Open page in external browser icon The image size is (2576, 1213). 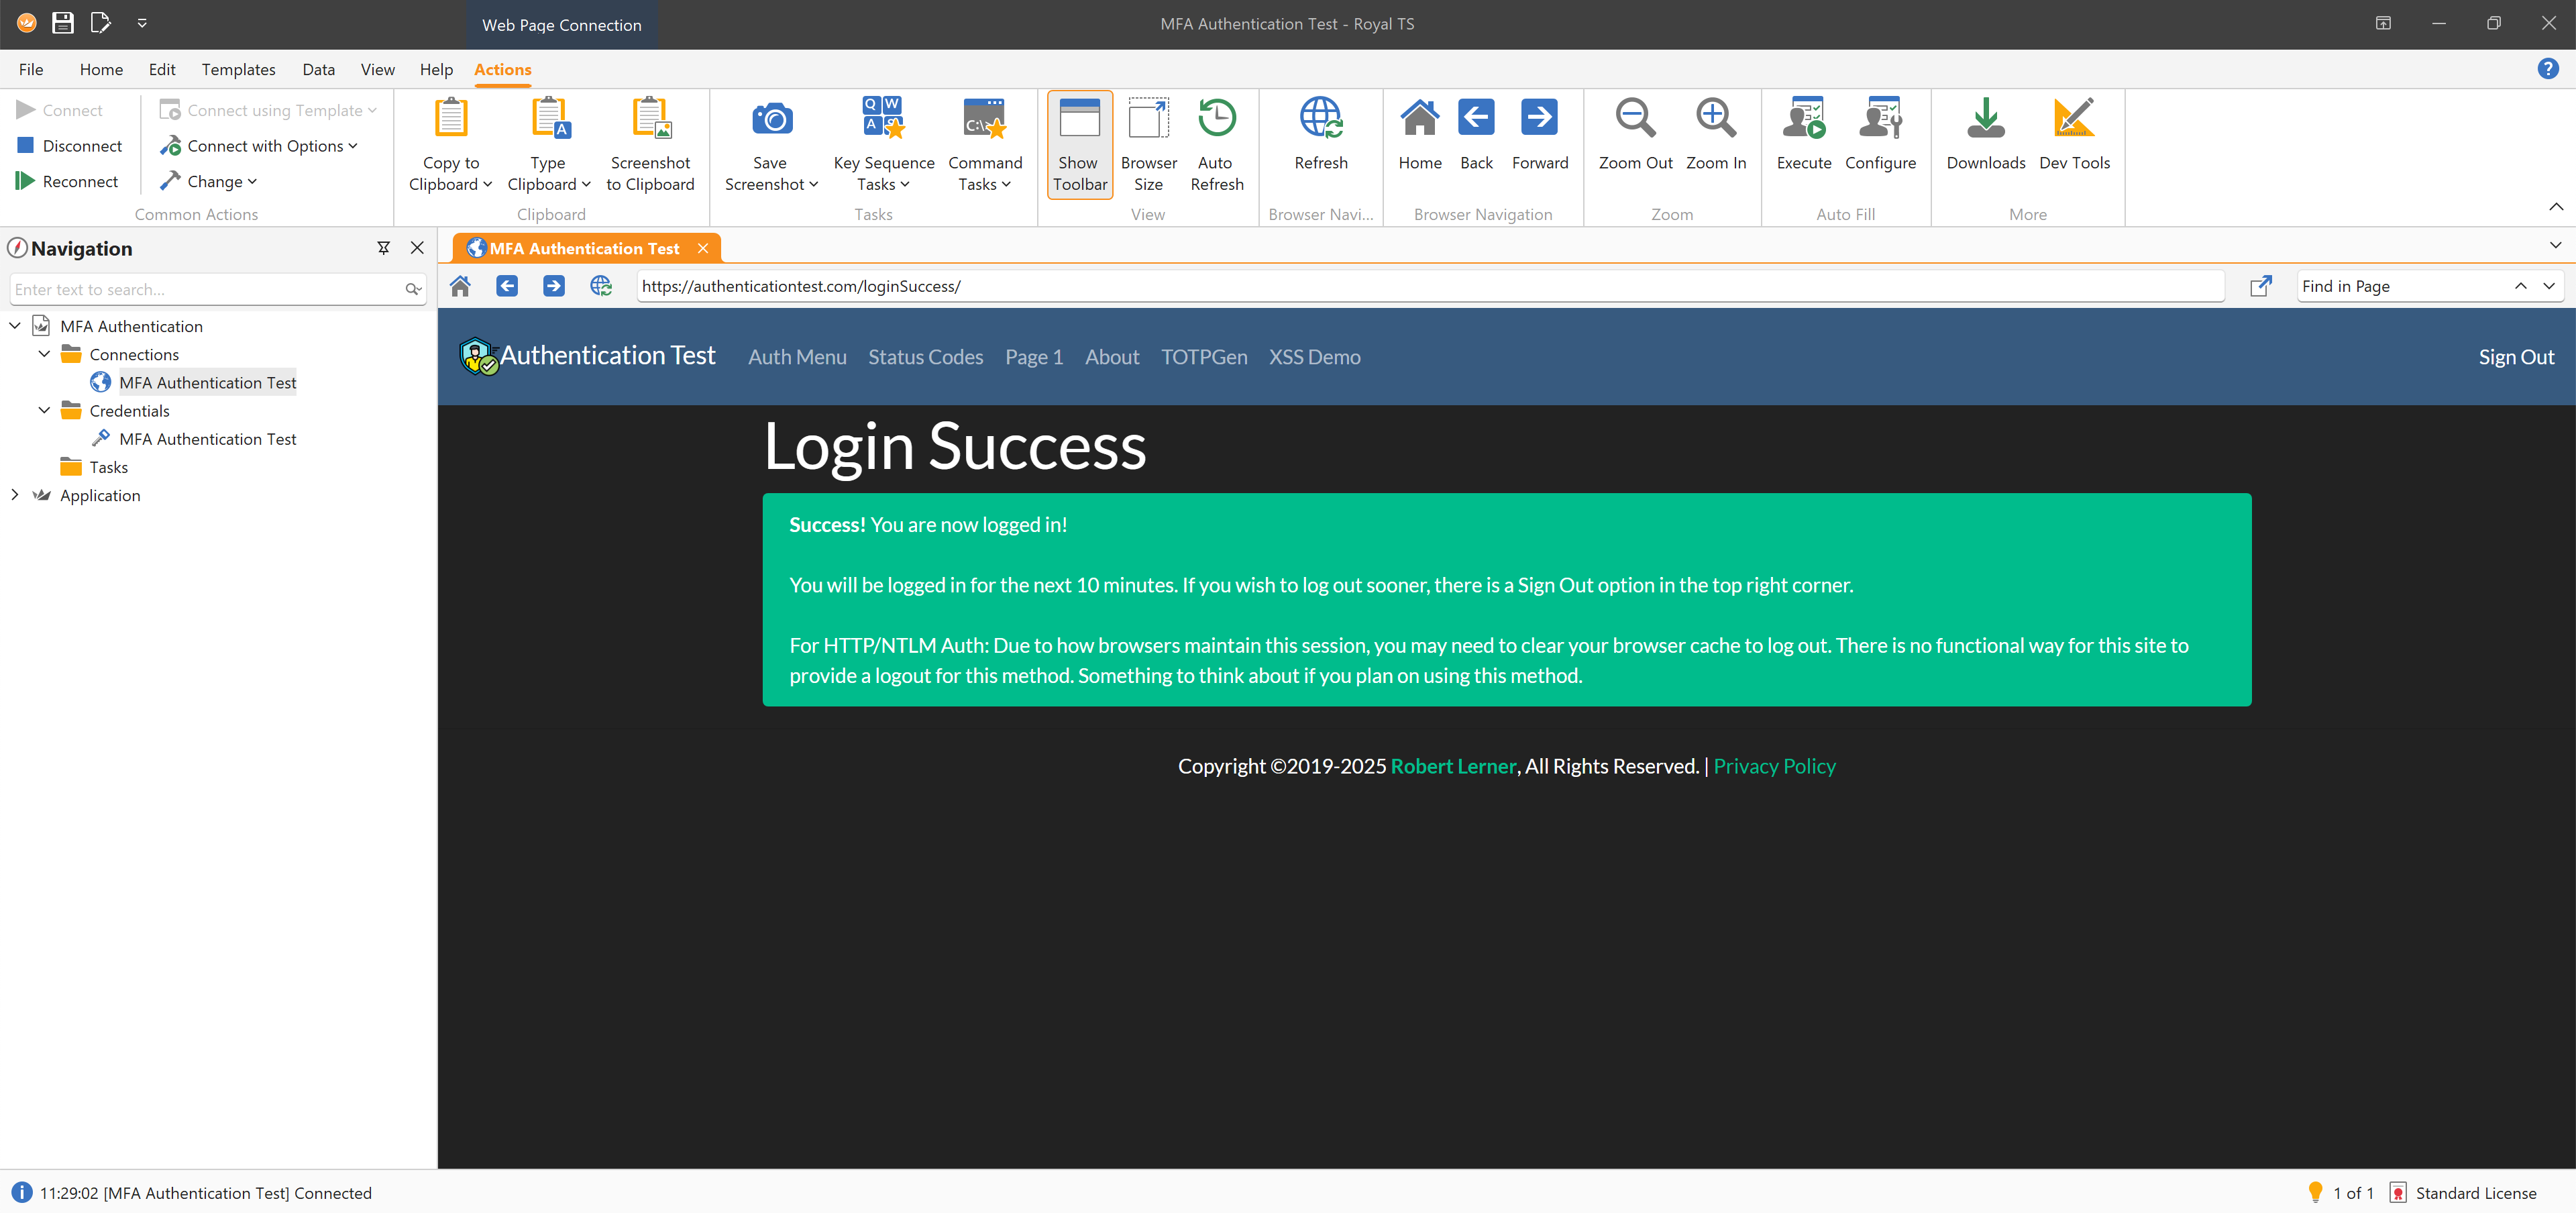(2260, 287)
